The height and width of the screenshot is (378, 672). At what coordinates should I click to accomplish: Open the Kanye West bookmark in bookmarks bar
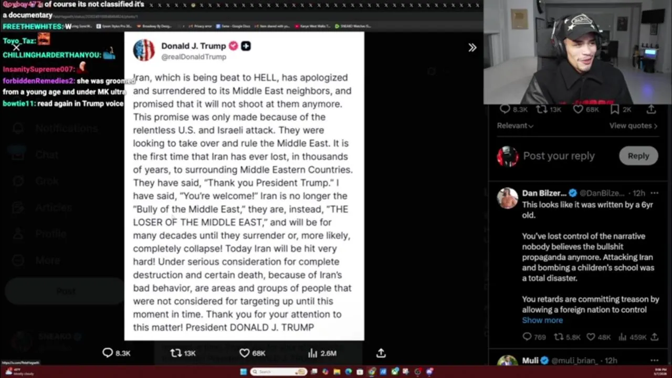coord(314,26)
